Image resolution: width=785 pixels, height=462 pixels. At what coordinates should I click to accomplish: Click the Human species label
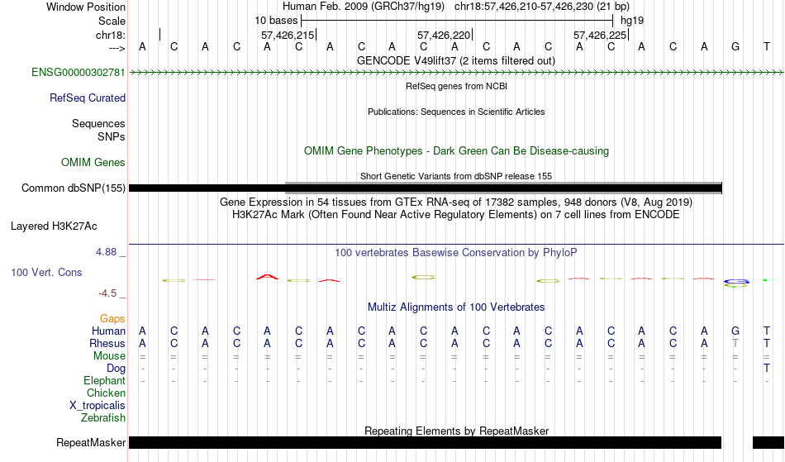[x=108, y=331]
